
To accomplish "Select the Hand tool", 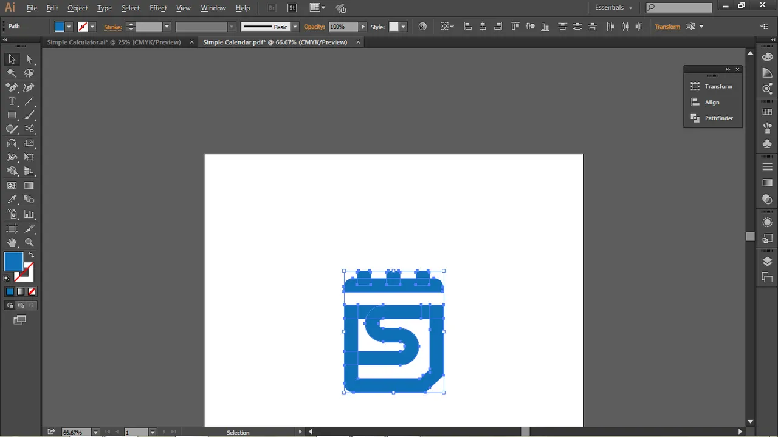I will tap(12, 243).
